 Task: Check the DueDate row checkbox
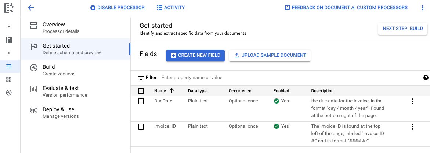click(x=141, y=101)
